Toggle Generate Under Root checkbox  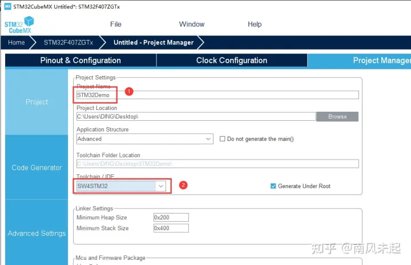273,186
